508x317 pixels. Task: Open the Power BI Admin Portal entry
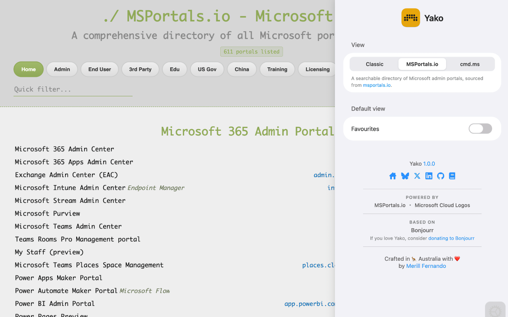(x=55, y=304)
